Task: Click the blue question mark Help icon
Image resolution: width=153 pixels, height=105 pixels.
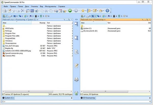Action: click(x=107, y=11)
